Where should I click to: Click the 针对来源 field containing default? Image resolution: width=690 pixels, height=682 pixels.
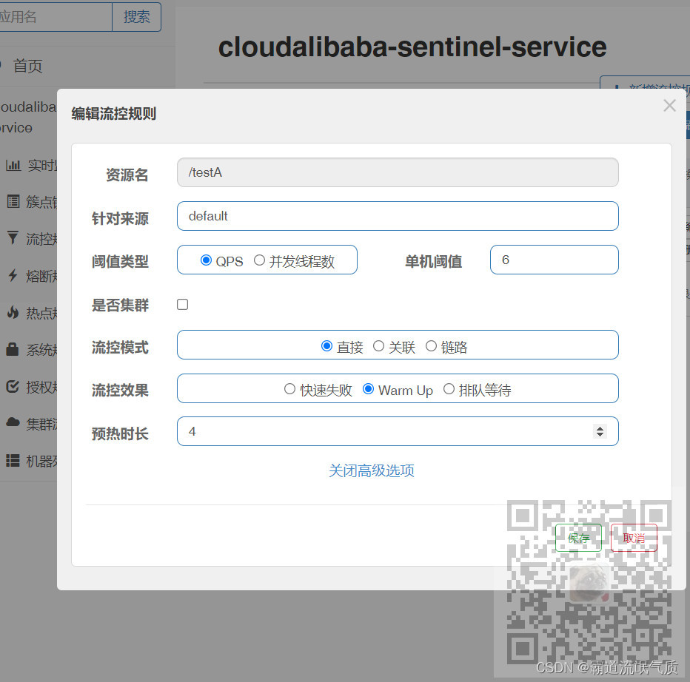(x=398, y=216)
